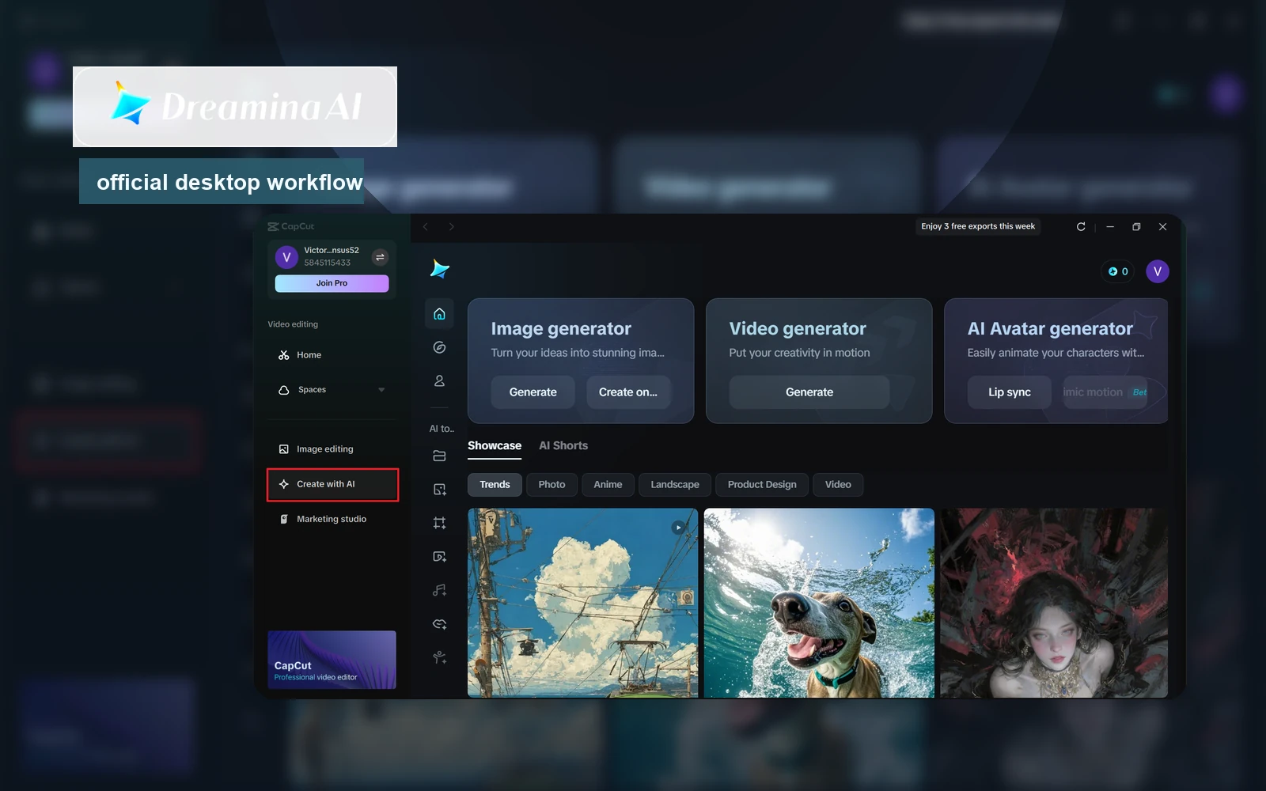Open the assets folder icon in sidebar

[x=439, y=456]
